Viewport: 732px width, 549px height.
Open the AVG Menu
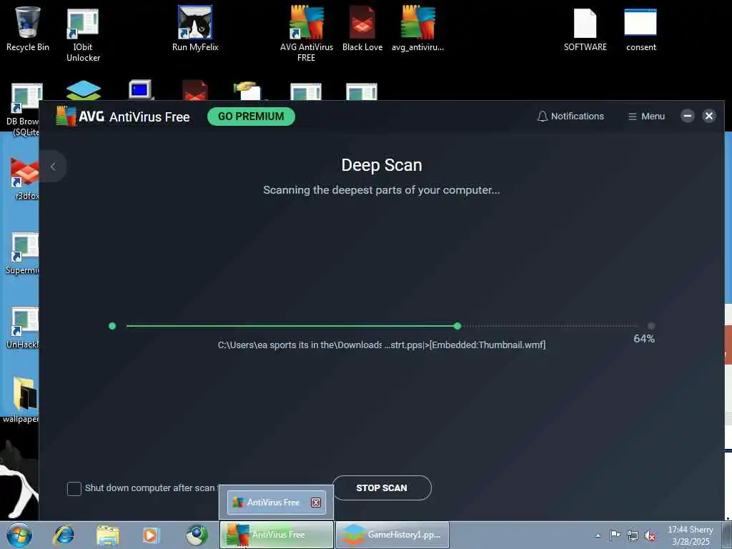click(646, 117)
